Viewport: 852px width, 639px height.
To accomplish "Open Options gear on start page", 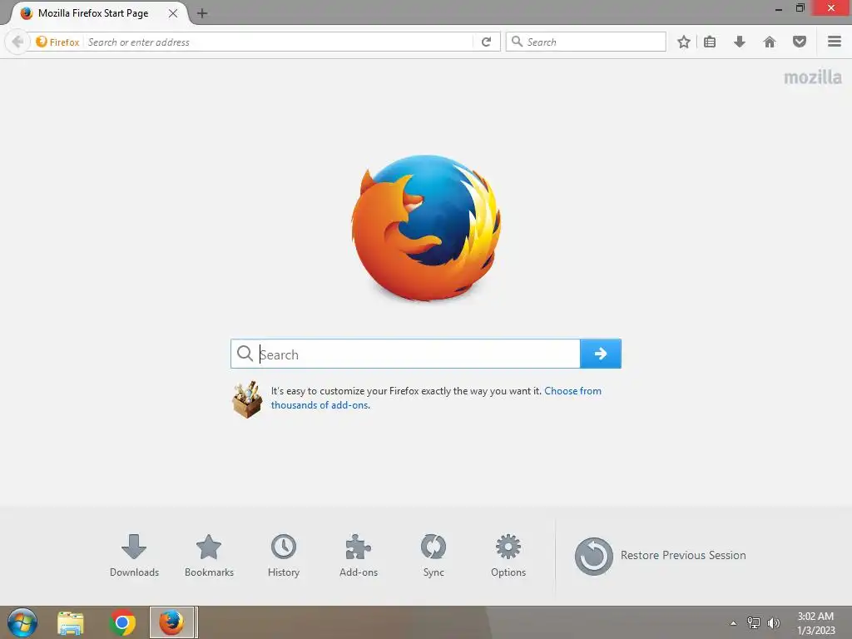I will pyautogui.click(x=508, y=555).
